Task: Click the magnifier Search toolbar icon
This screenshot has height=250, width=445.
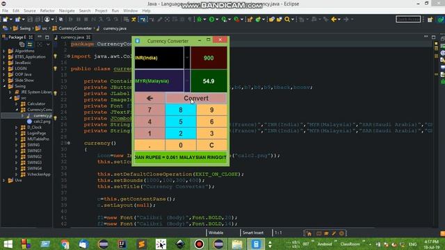Action: click(287, 19)
